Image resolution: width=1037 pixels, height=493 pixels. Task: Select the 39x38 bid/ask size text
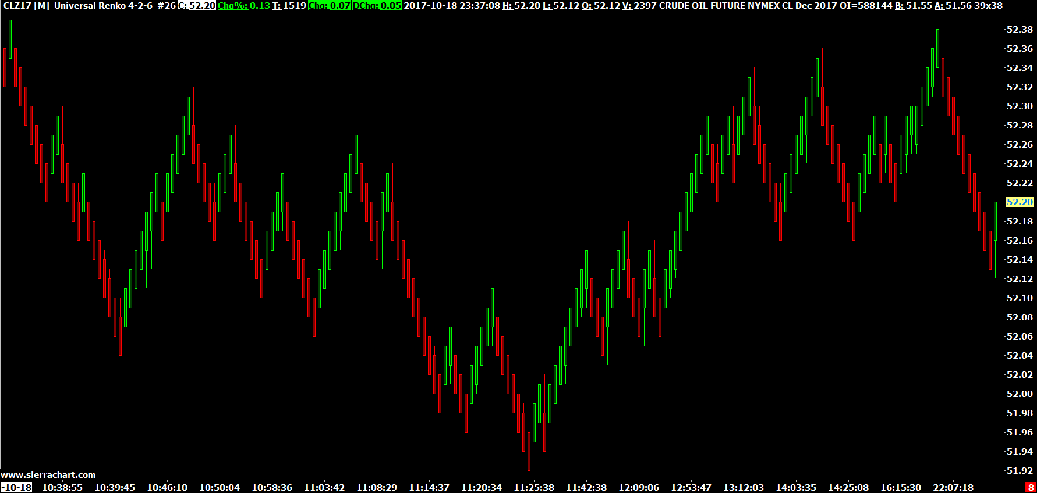coord(989,5)
